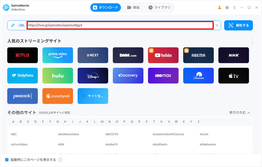Click the add site (サイトを...) tile
This screenshot has width=262, height=167.
click(93, 96)
